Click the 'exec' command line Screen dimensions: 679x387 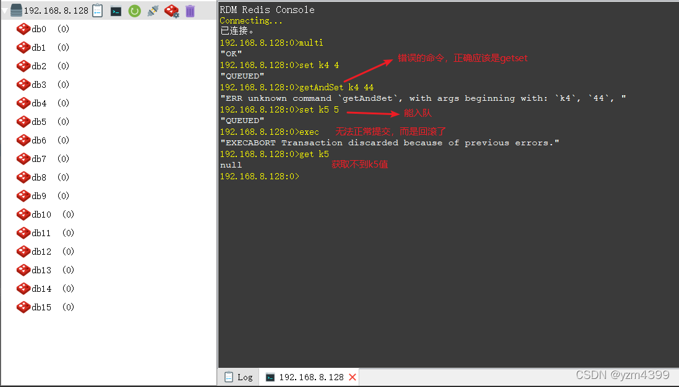[x=270, y=132]
